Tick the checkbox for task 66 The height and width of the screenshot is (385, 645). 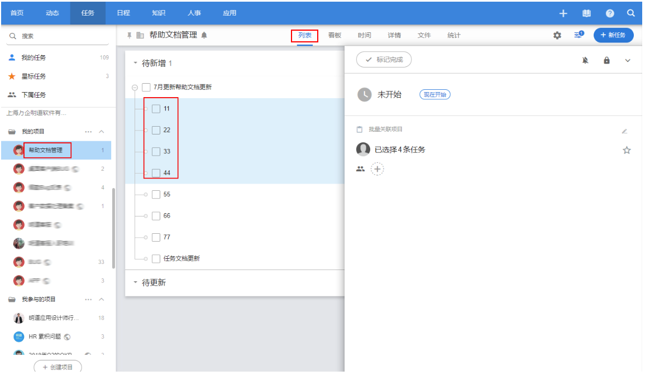pyautogui.click(x=156, y=216)
